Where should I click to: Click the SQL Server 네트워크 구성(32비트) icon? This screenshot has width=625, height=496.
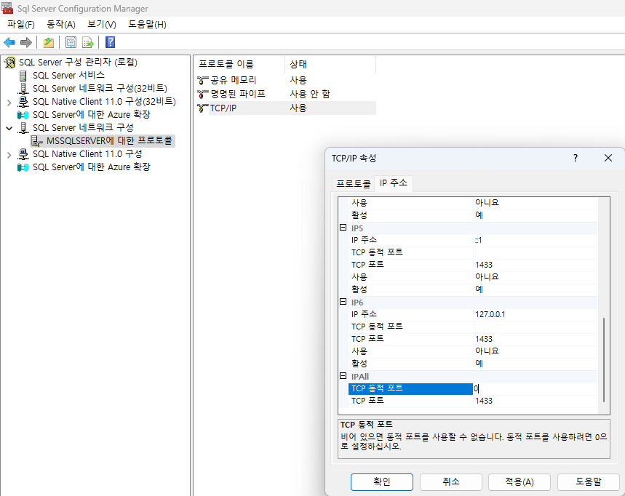coord(23,89)
